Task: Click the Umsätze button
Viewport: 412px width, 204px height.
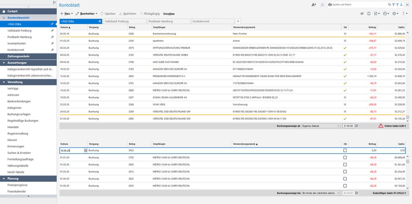Action: click(x=169, y=14)
